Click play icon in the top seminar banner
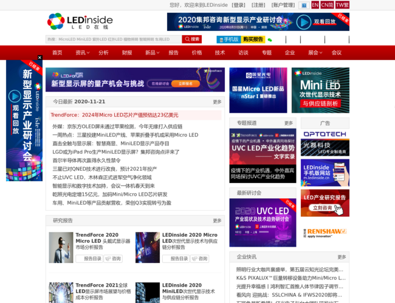Viewport: 395px width, 303px height. coord(304,22)
